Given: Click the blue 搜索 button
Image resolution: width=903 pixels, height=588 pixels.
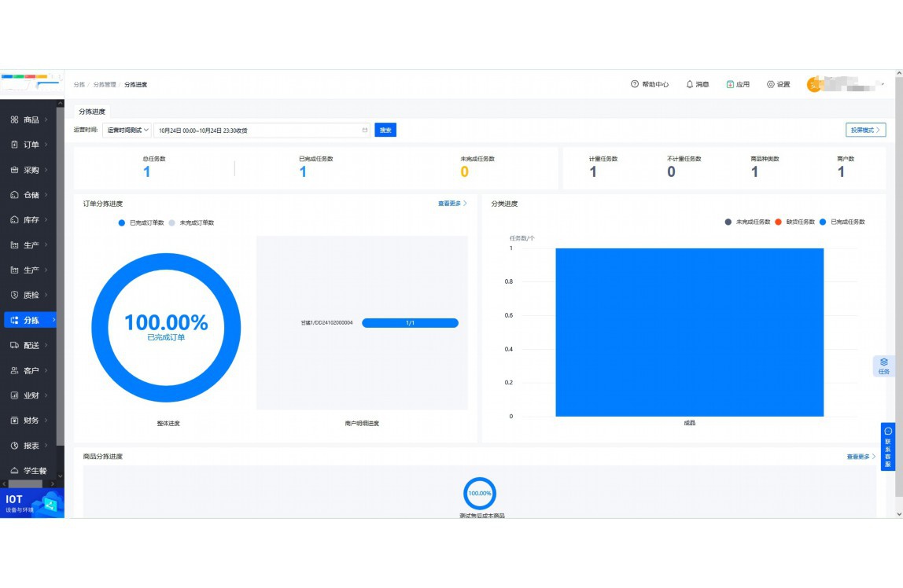Looking at the screenshot, I should tap(385, 130).
